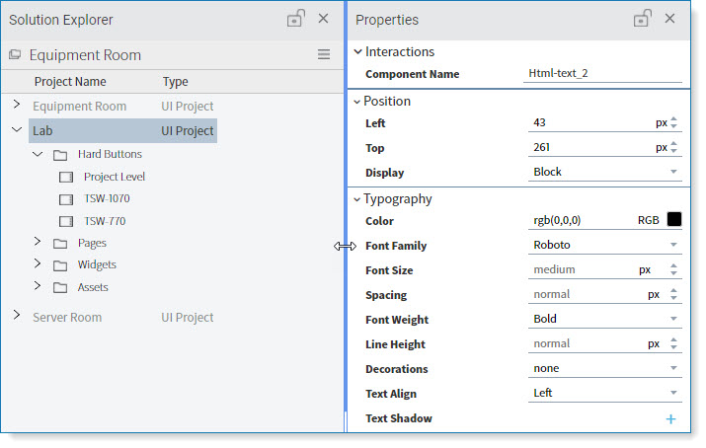The image size is (706, 448).
Task: Collapse the Interactions section
Action: (x=358, y=51)
